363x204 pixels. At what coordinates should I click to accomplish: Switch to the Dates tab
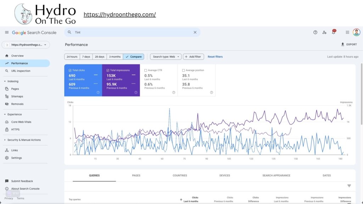pos(326,176)
